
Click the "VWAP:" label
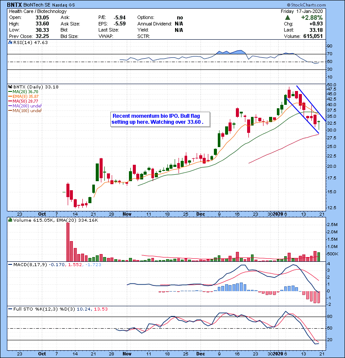pyautogui.click(x=106, y=36)
